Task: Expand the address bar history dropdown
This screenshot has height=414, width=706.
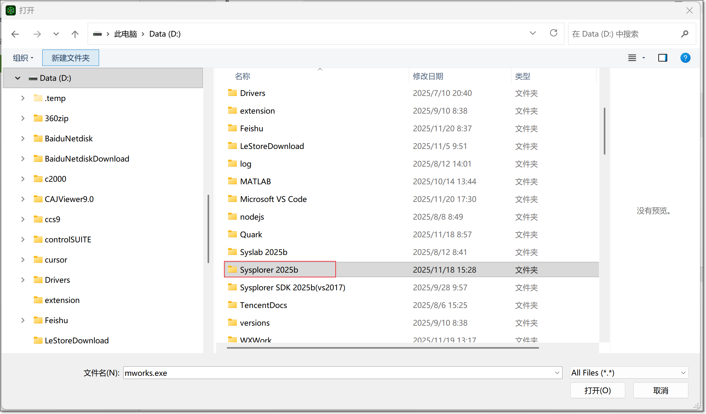Action: coord(532,33)
